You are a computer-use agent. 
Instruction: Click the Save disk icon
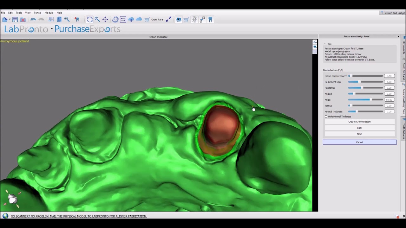click(x=15, y=20)
